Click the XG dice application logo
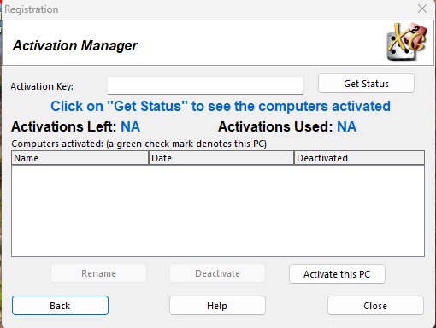This screenshot has width=436, height=328. point(407,42)
